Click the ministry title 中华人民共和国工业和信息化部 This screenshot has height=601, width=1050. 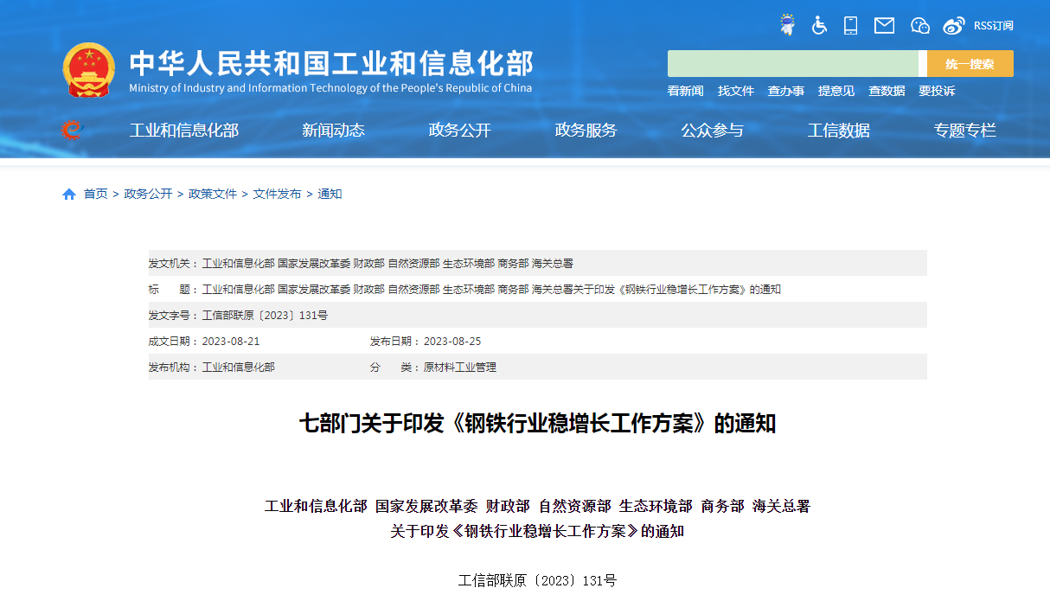coord(331,63)
